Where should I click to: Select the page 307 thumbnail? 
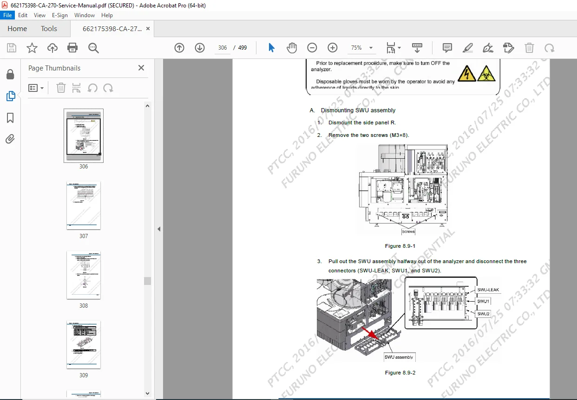84,206
